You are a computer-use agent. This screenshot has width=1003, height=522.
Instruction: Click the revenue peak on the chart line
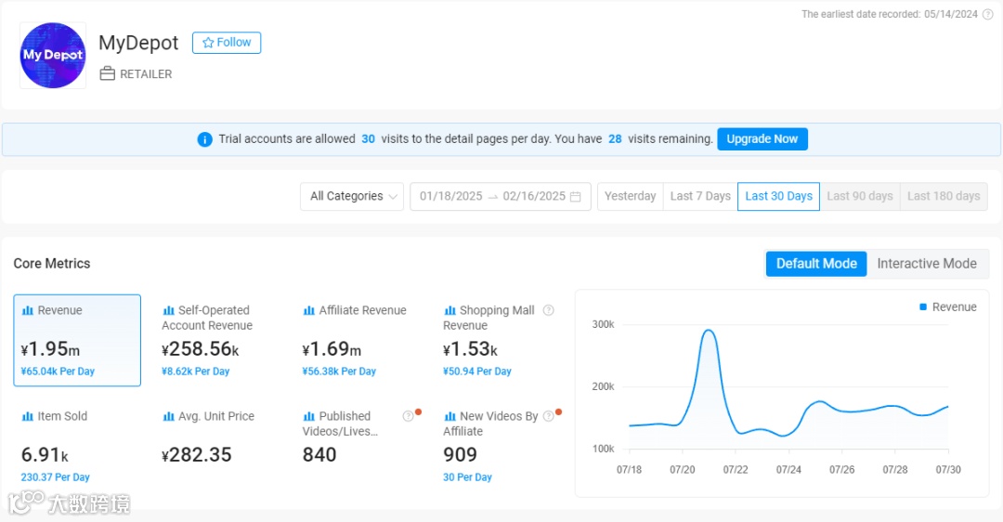(x=708, y=331)
